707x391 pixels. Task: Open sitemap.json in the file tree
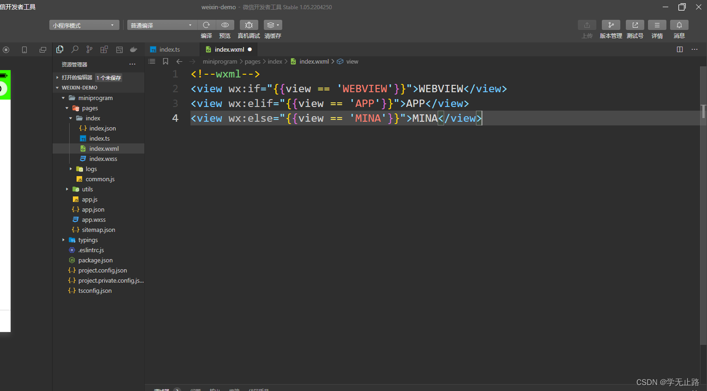(x=98, y=230)
